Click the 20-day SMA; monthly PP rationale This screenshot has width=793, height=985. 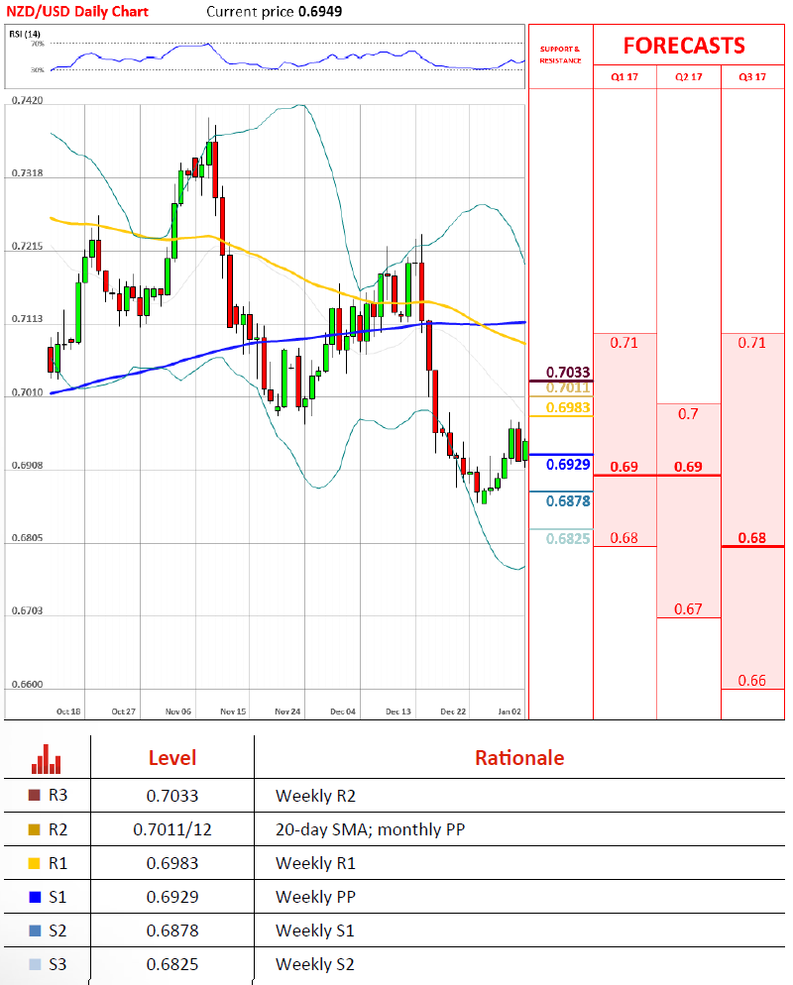tap(370, 829)
